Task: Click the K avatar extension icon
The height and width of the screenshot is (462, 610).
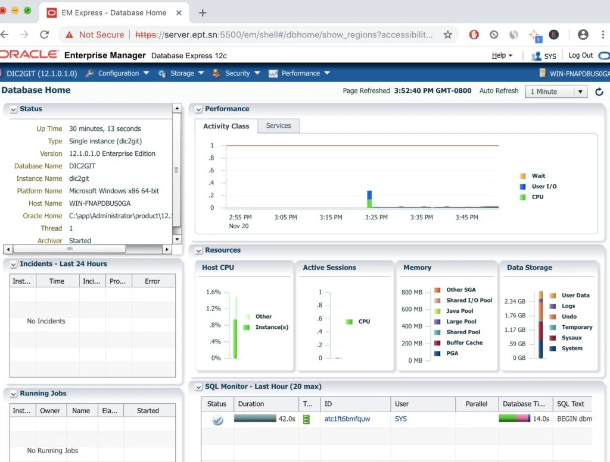Action: click(x=553, y=34)
